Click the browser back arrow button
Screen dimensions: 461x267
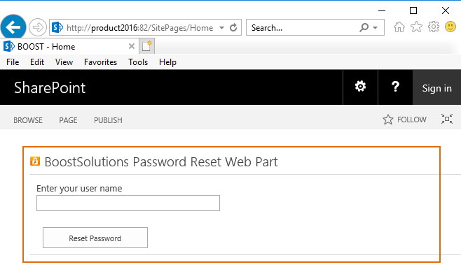click(13, 27)
